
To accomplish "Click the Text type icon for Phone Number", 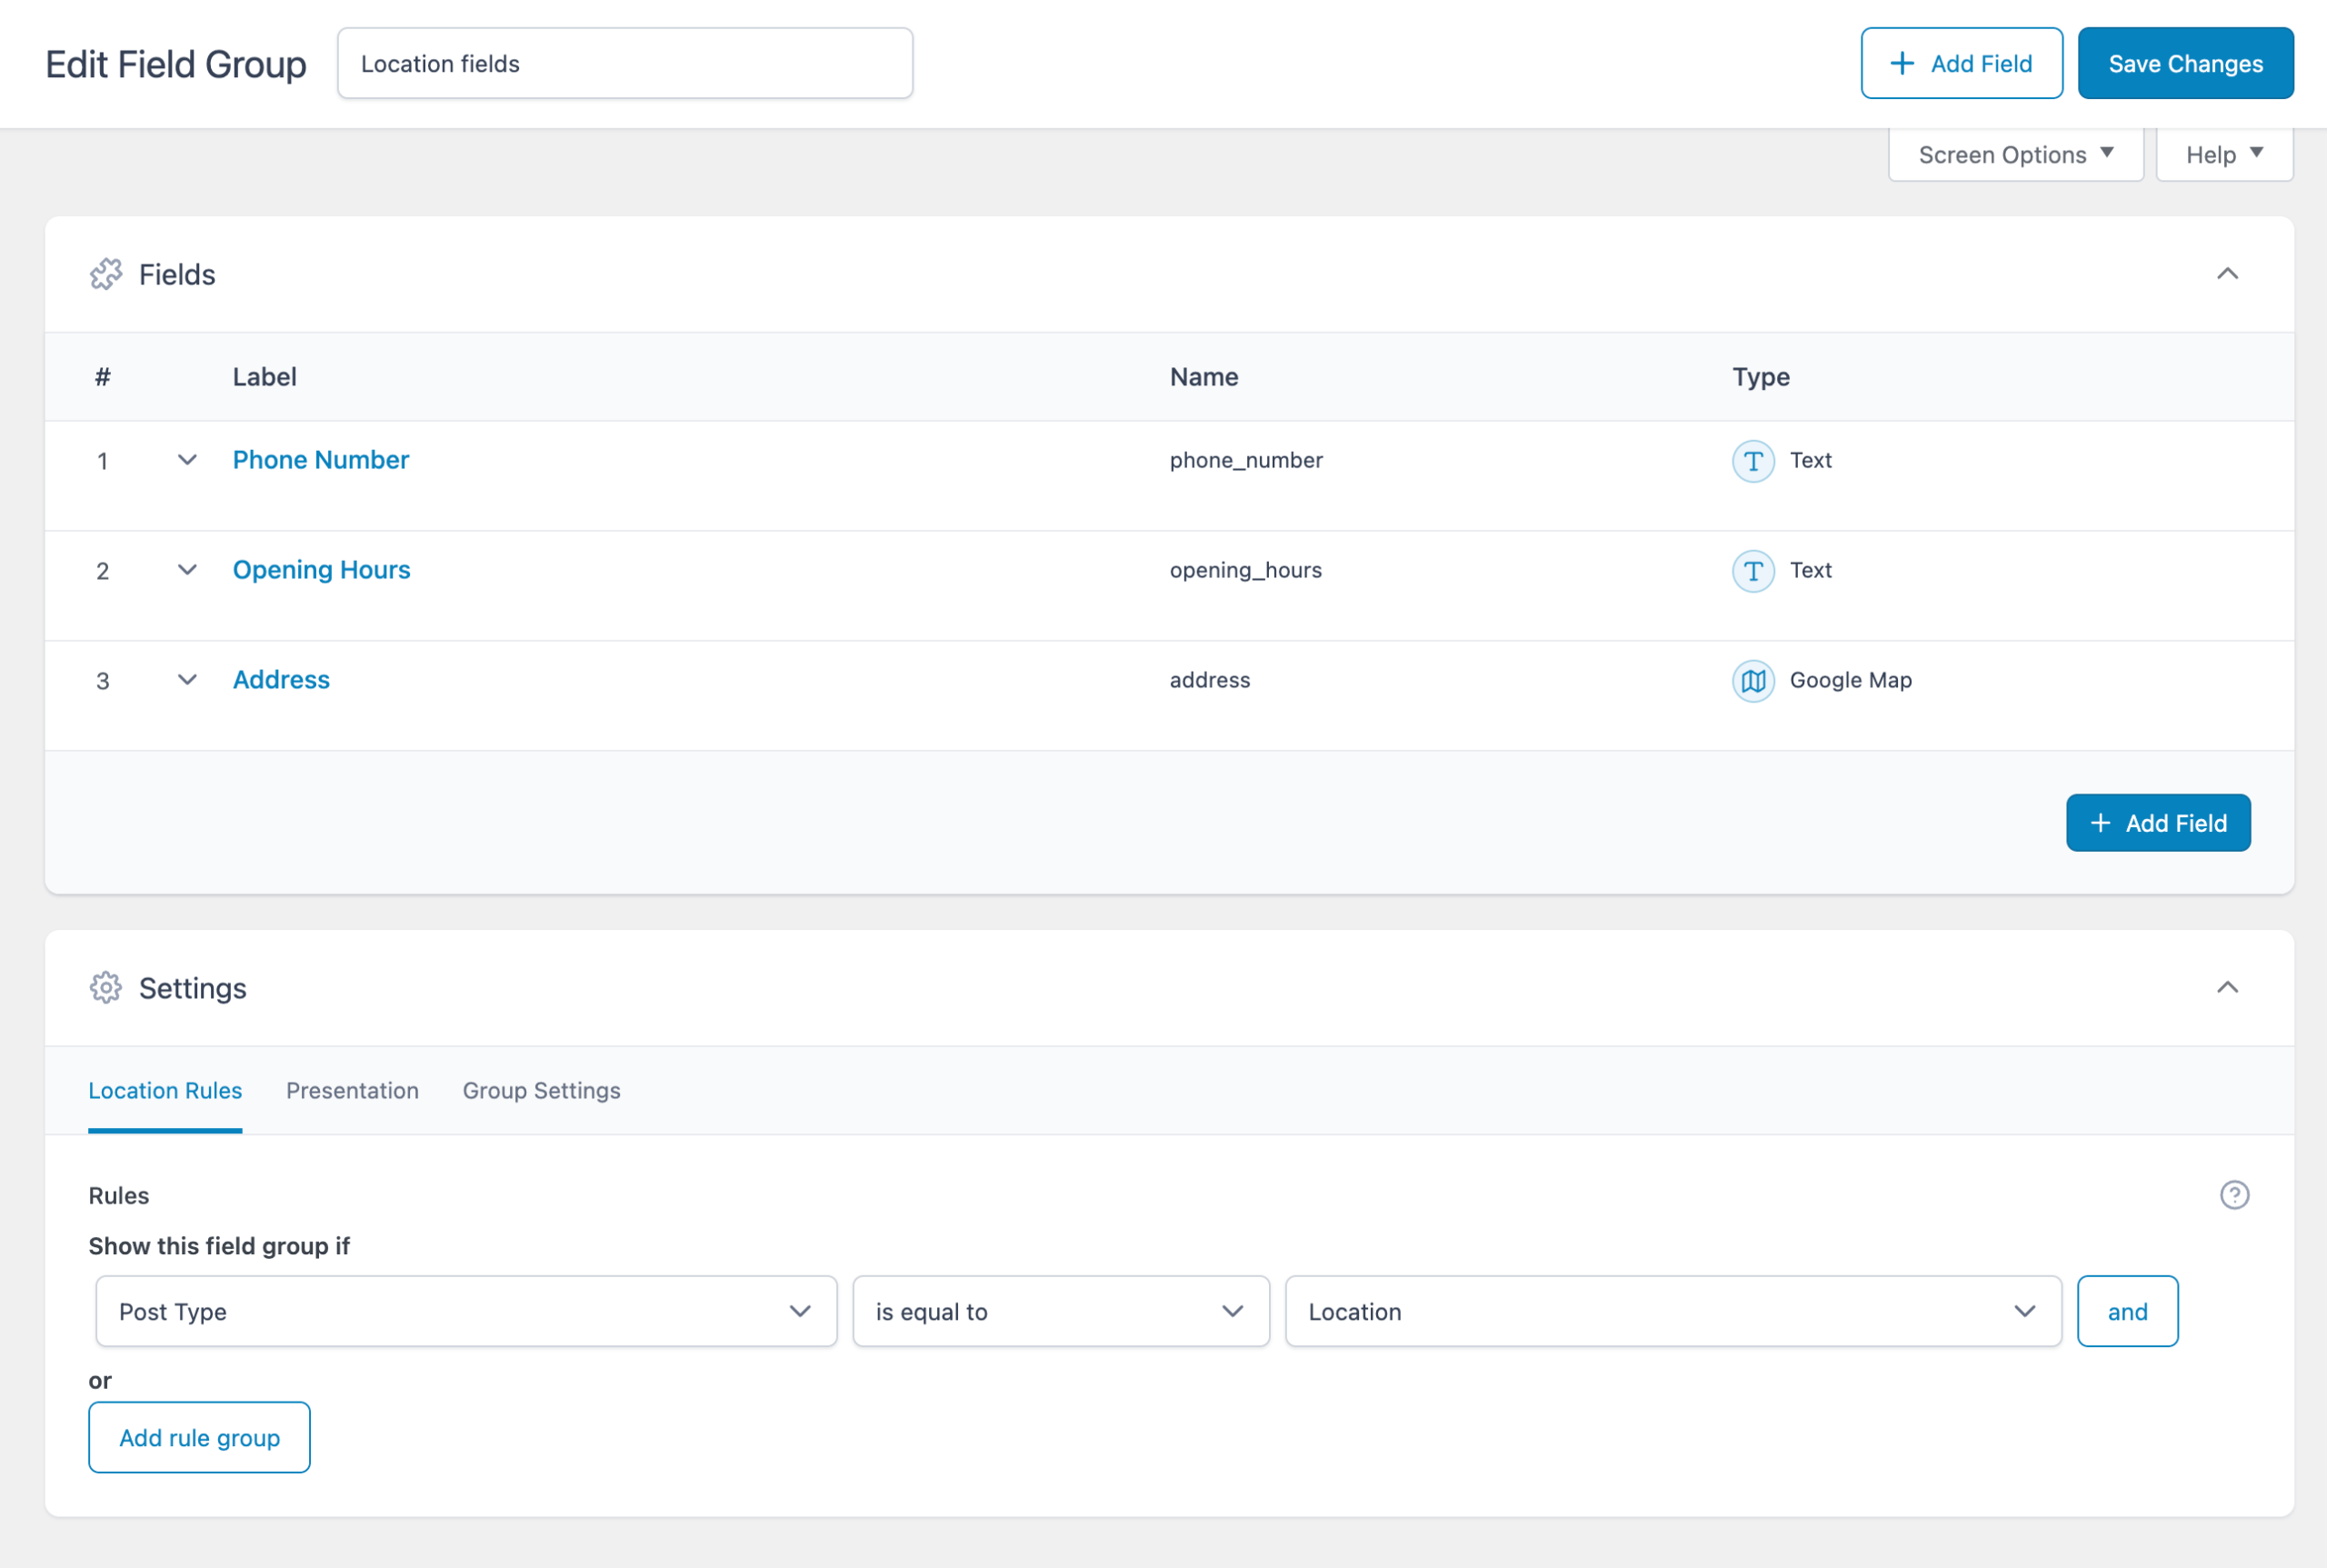I will tap(1752, 461).
